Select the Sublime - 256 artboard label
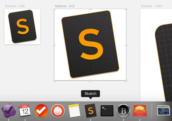 point(15,6)
